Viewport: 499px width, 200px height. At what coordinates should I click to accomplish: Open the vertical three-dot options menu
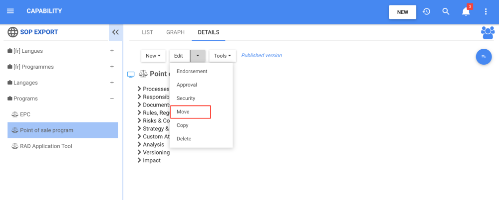point(486,11)
